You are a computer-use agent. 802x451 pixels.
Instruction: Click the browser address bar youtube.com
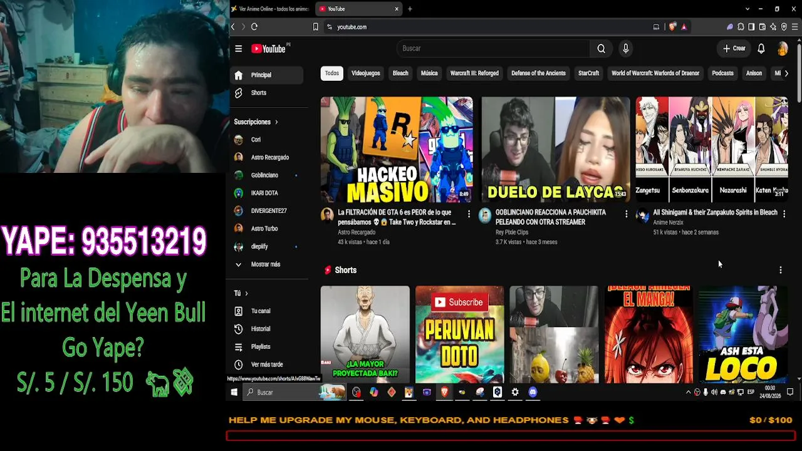click(x=352, y=27)
